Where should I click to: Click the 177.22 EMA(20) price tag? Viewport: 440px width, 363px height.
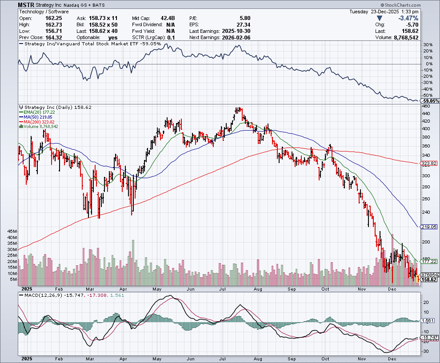[429, 262]
